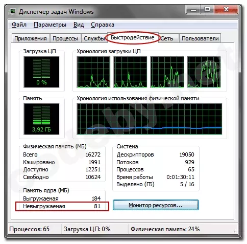Click the window resize grip in status bar

point(235,231)
